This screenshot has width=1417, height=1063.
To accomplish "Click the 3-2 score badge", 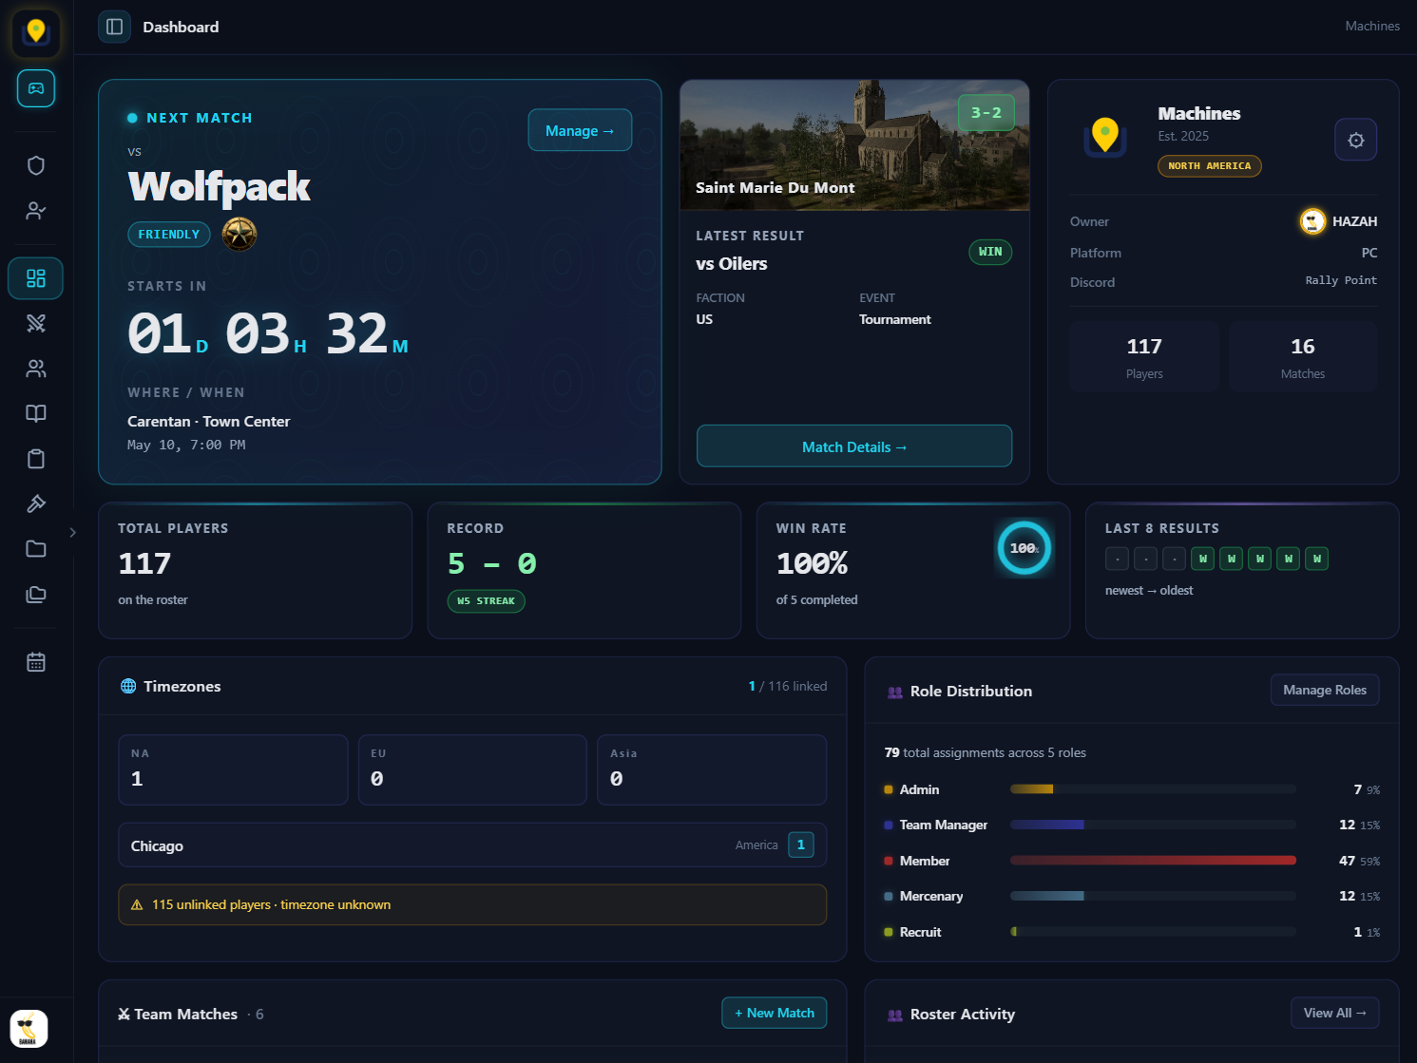I will pos(986,112).
